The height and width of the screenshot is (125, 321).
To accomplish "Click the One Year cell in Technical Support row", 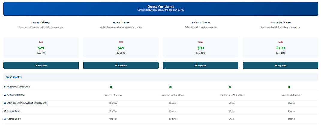I will coord(113,103).
